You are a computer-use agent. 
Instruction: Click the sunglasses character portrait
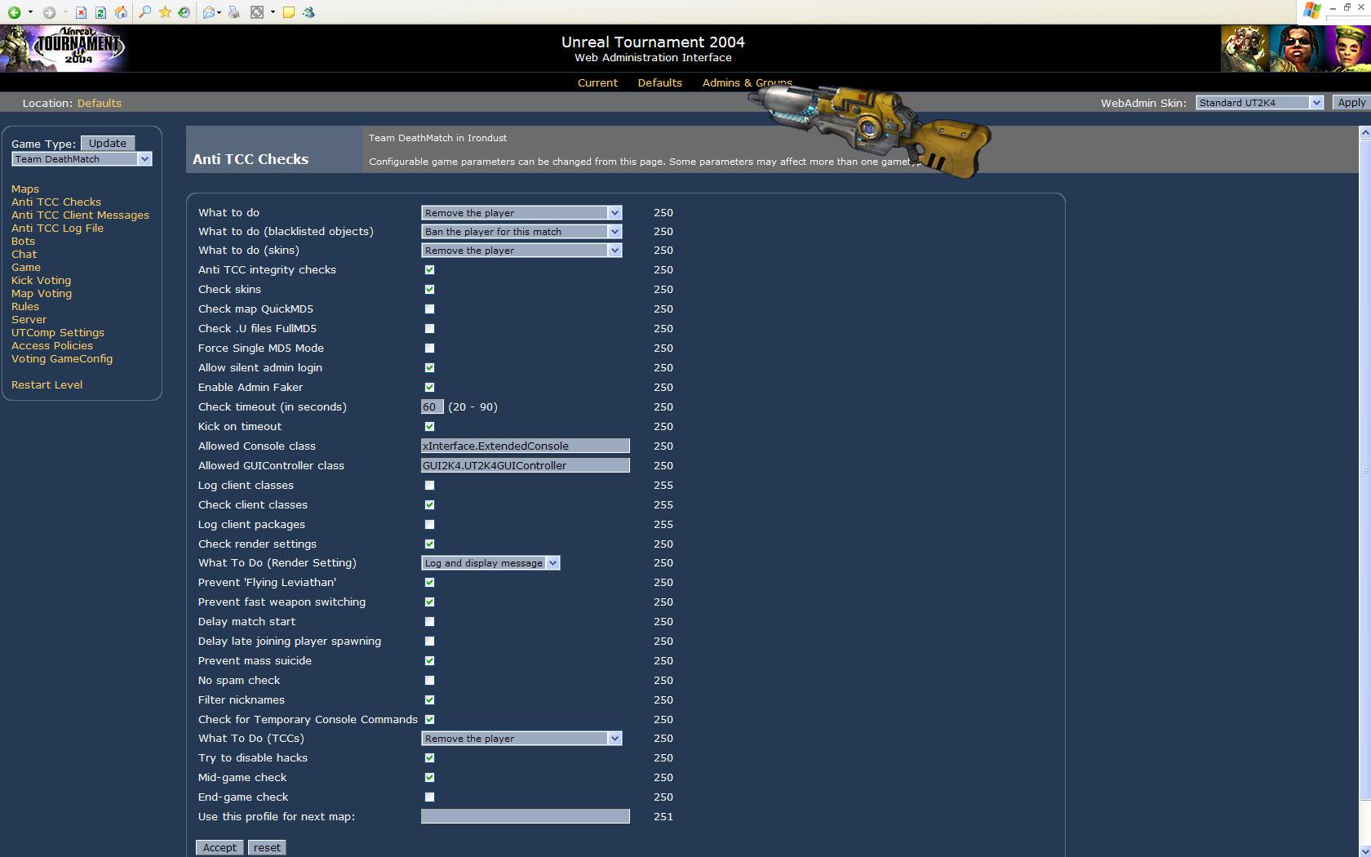click(x=1296, y=48)
